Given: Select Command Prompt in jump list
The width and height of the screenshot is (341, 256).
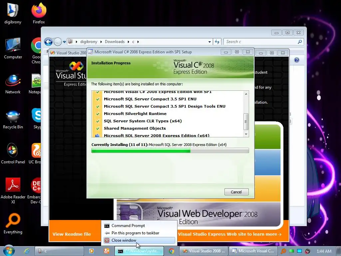Looking at the screenshot, I should coord(139,226).
